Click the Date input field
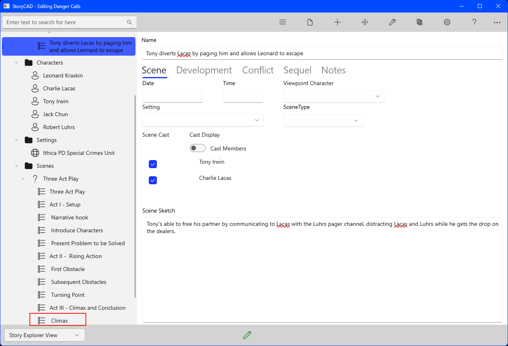Viewport: 508px width, 346px height. tap(173, 96)
